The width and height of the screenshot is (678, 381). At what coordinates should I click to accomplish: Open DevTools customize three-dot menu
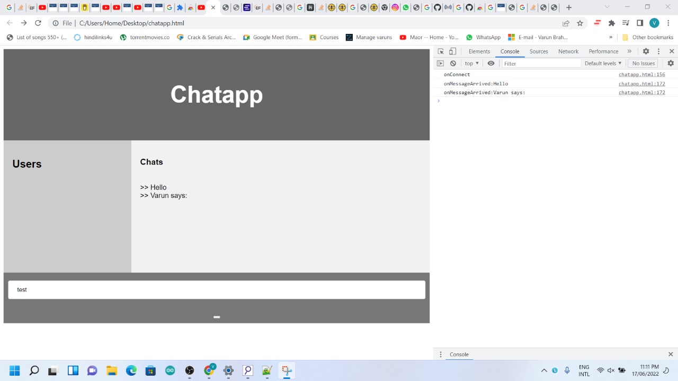(x=658, y=51)
